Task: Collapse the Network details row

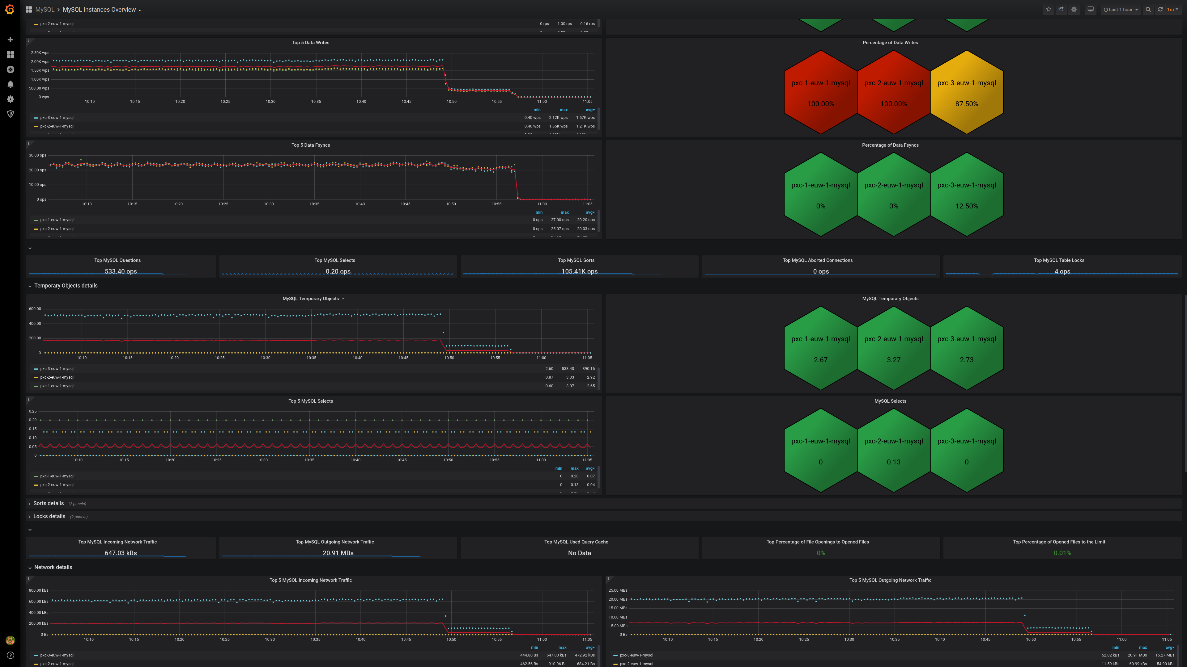Action: (x=53, y=568)
